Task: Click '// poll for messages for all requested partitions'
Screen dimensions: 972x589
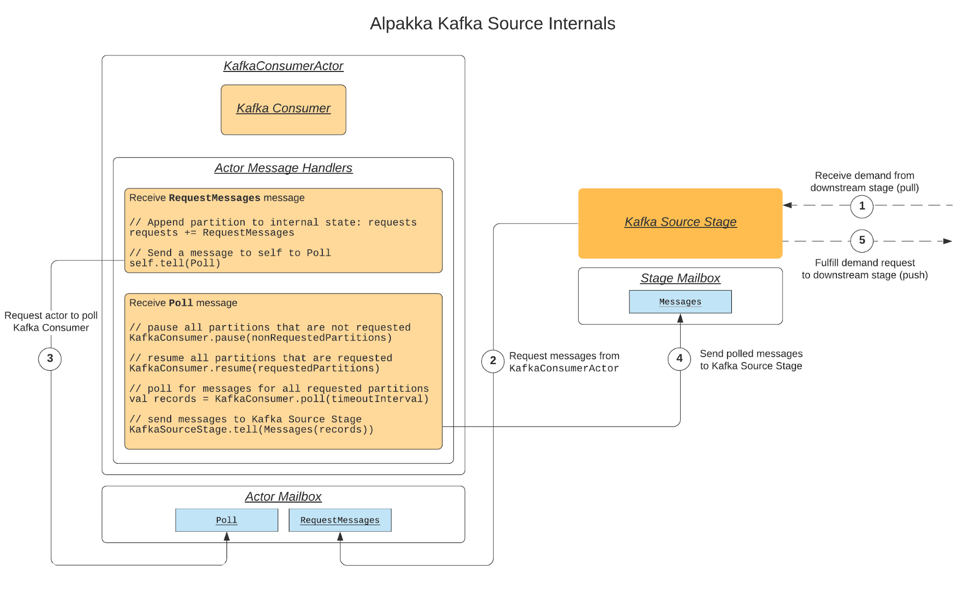Action: (x=279, y=389)
